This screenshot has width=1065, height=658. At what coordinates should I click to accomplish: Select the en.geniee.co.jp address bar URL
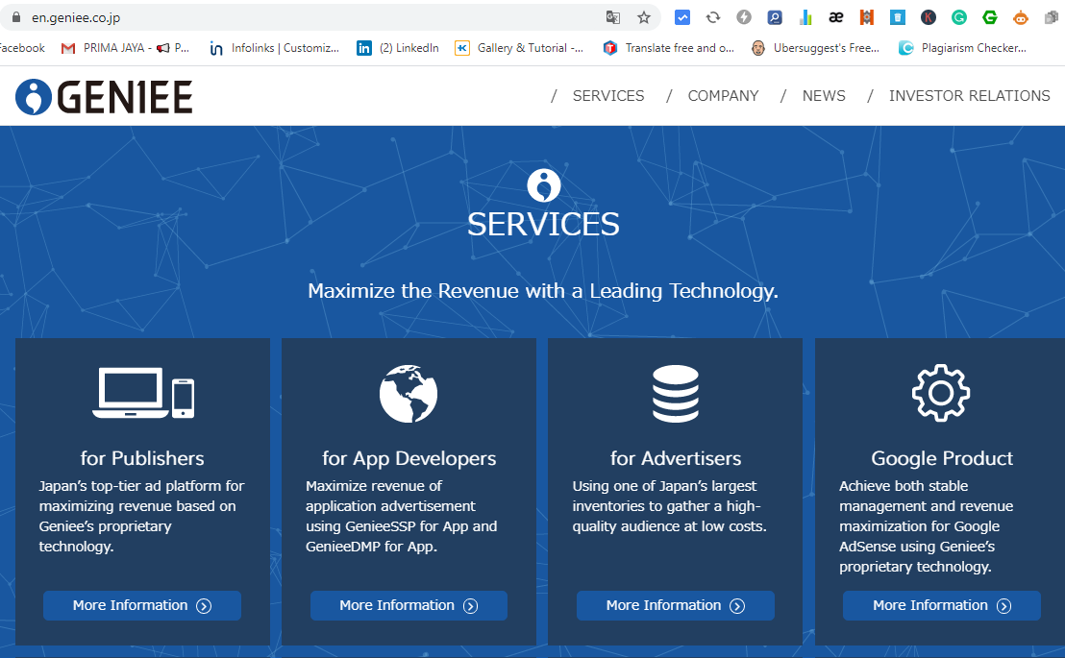point(76,17)
